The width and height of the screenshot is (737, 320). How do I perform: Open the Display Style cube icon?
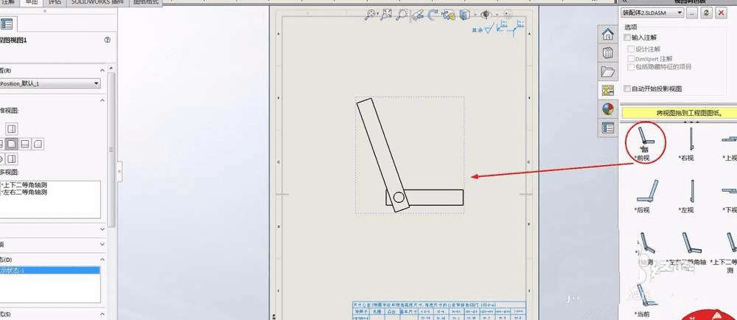tap(464, 15)
